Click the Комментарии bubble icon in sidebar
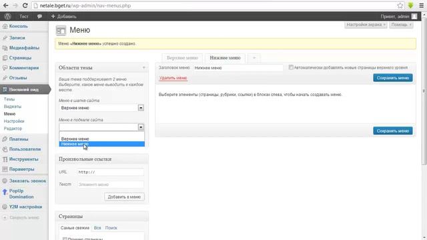427x240 pixels. [5, 68]
